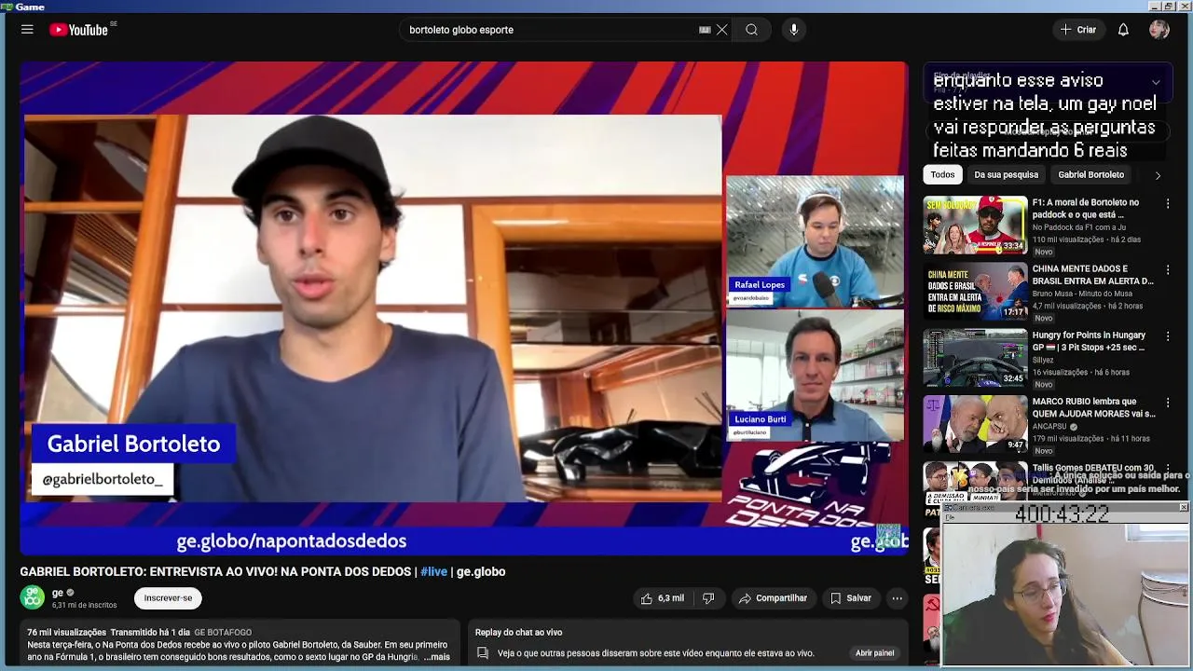Collapse the playlist panel chevron
The image size is (1193, 671).
[x=1156, y=82]
